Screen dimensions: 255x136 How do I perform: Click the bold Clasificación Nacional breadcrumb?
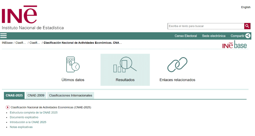click(83, 43)
